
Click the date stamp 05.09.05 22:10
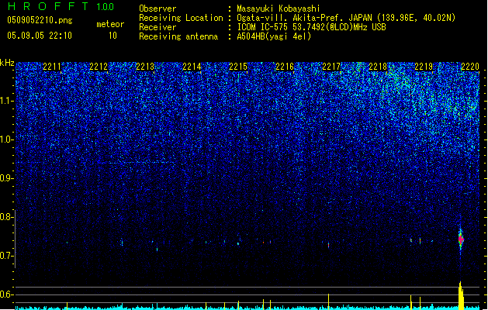point(40,36)
